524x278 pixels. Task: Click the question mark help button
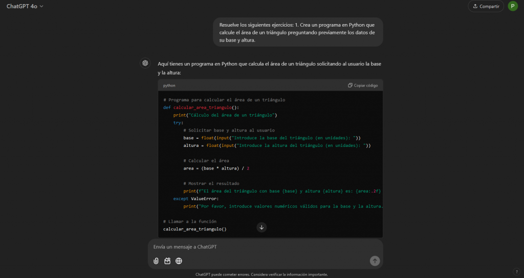(516, 271)
